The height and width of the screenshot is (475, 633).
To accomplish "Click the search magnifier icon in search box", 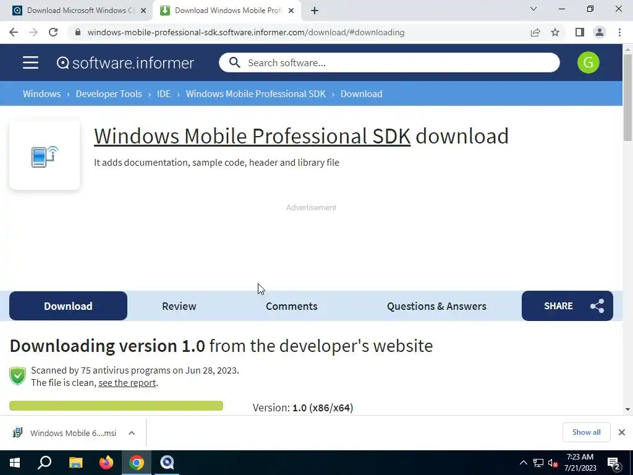I will (x=234, y=62).
